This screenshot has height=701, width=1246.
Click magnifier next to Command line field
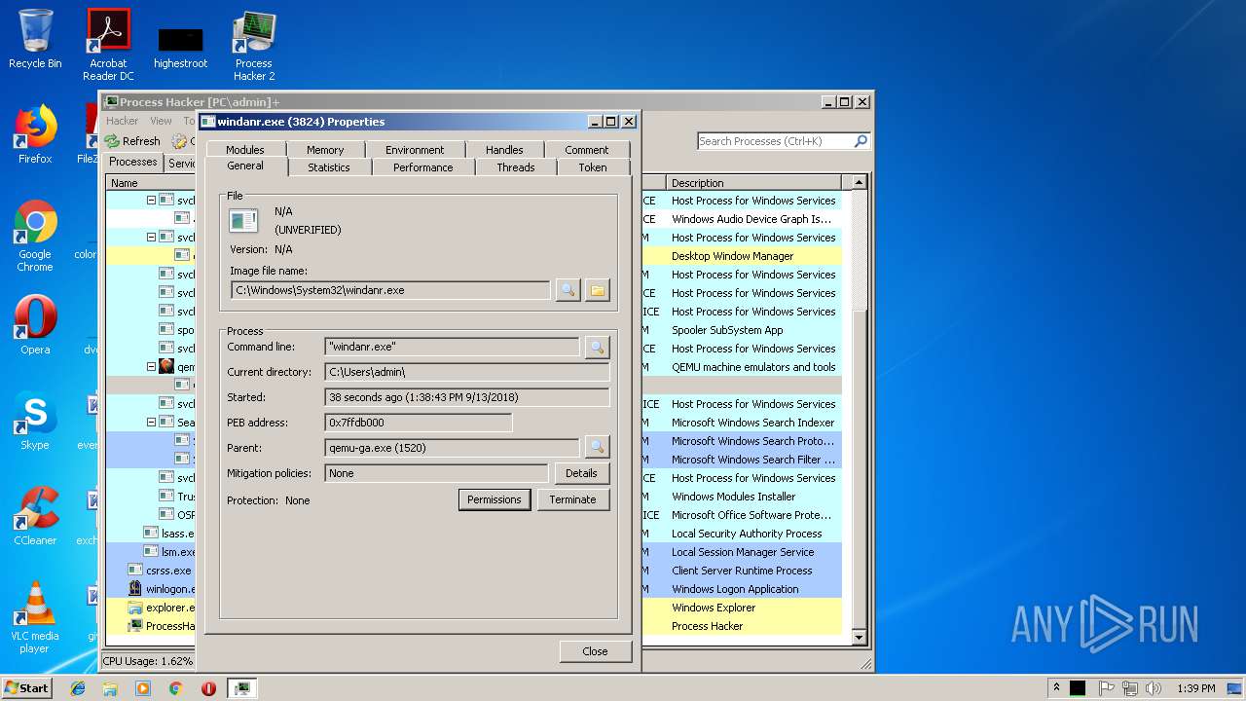(597, 347)
